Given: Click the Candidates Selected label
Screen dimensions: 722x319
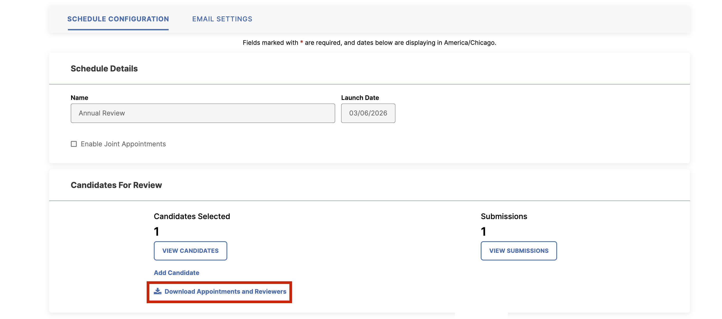Looking at the screenshot, I should (192, 216).
